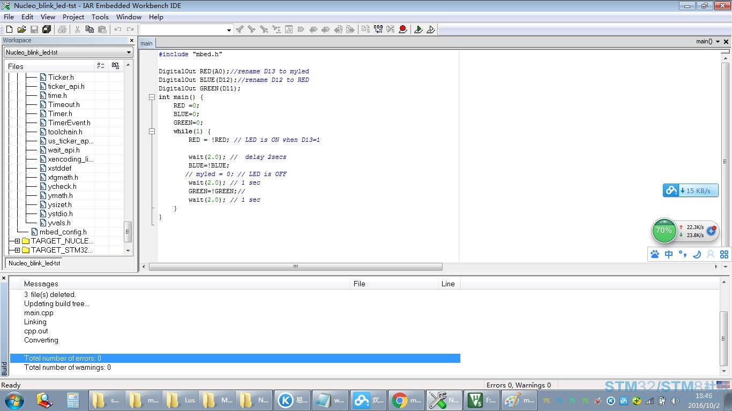Click Download and Debug green arrow icon

point(418,29)
